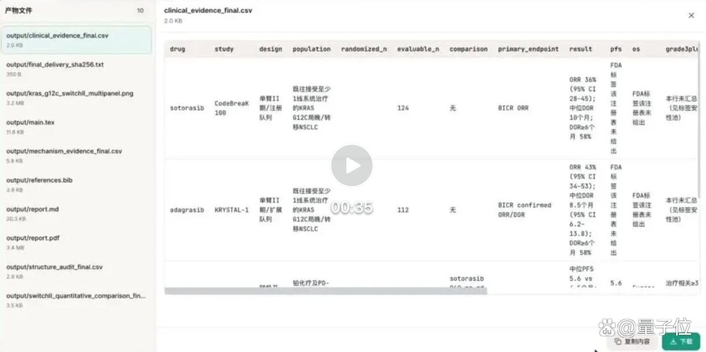Click the primary_endpoint column header
The height and width of the screenshot is (352, 706).
528,49
